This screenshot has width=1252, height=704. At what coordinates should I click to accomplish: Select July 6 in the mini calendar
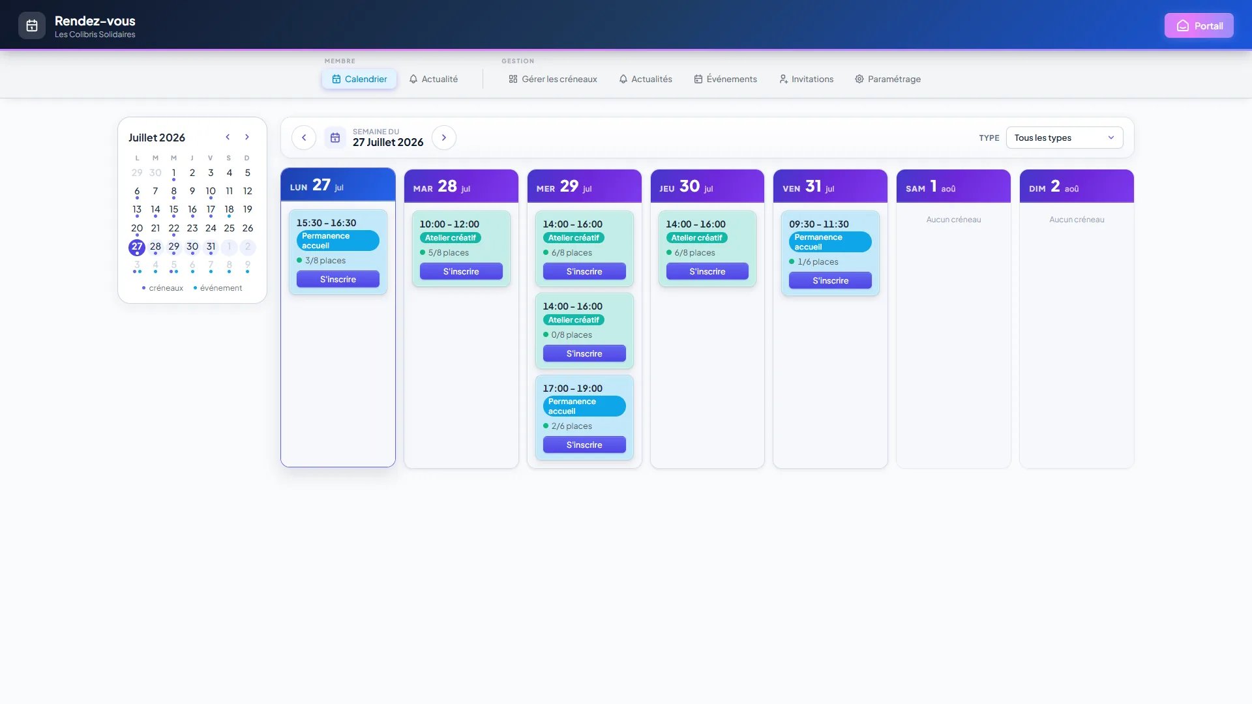[x=137, y=192]
